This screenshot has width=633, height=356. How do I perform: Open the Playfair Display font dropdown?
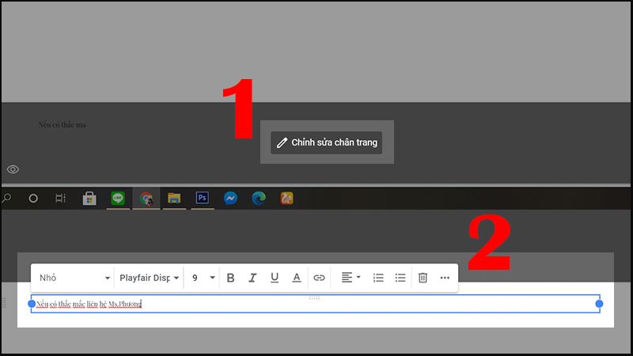pos(148,278)
